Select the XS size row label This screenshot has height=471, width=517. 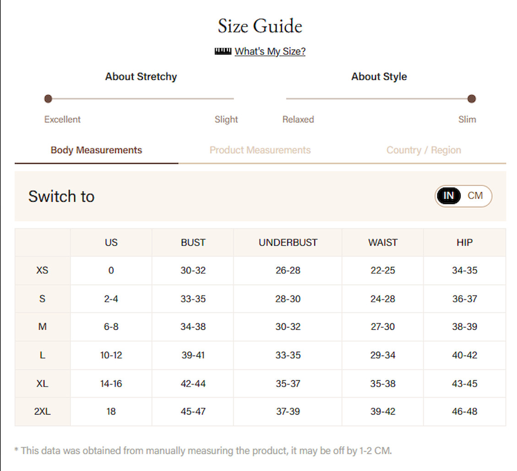point(42,270)
